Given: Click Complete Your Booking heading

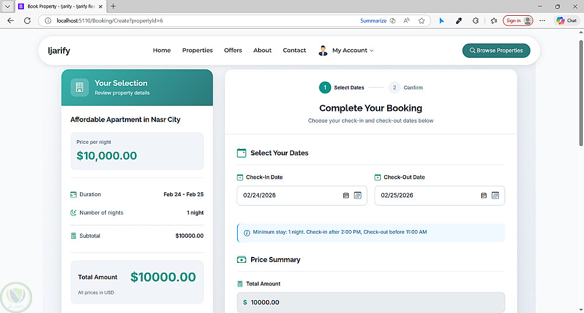Looking at the screenshot, I should coord(371,108).
